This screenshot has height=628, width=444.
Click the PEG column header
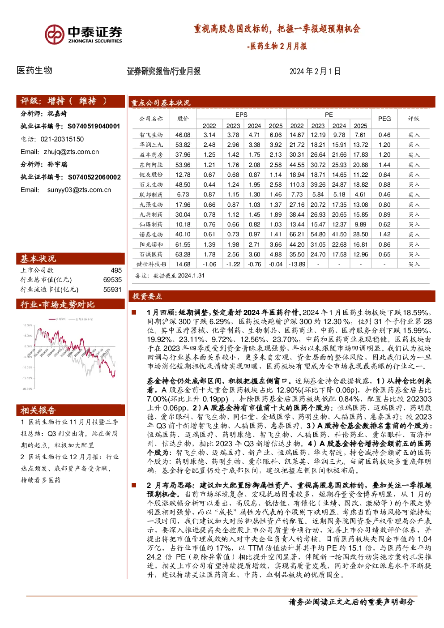click(x=384, y=119)
